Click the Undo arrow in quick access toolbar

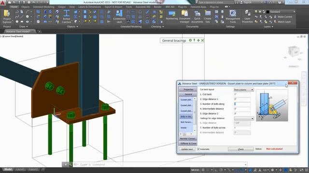(34, 2)
